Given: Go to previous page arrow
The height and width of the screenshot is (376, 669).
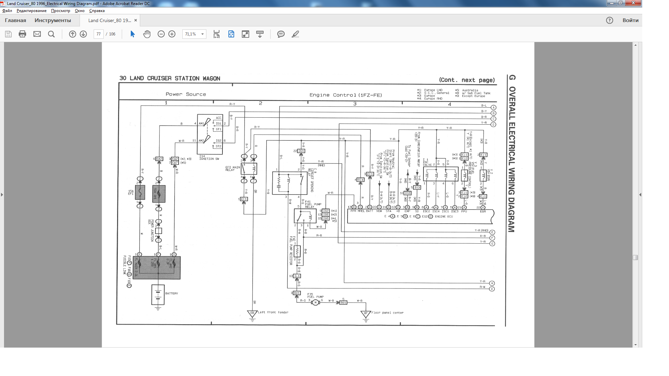Looking at the screenshot, I should tap(73, 34).
